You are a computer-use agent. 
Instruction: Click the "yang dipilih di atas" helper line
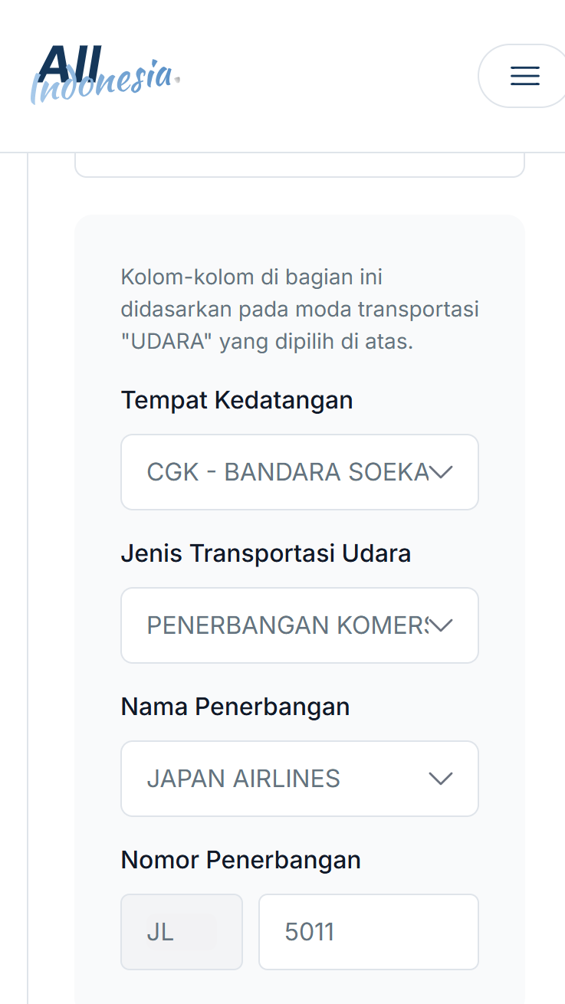click(x=316, y=342)
